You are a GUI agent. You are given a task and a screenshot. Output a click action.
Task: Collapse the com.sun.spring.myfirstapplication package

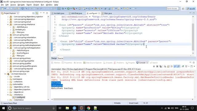(8, 48)
